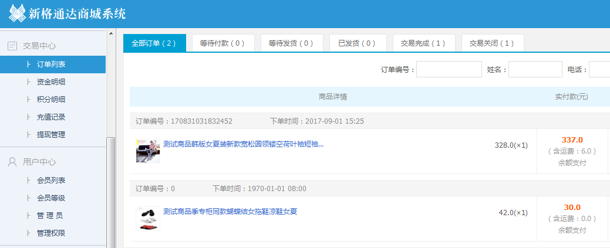Screen dimensions: 610x248
Task: Click the 交易中心 section icon in sidebar
Action: pyautogui.click(x=12, y=45)
